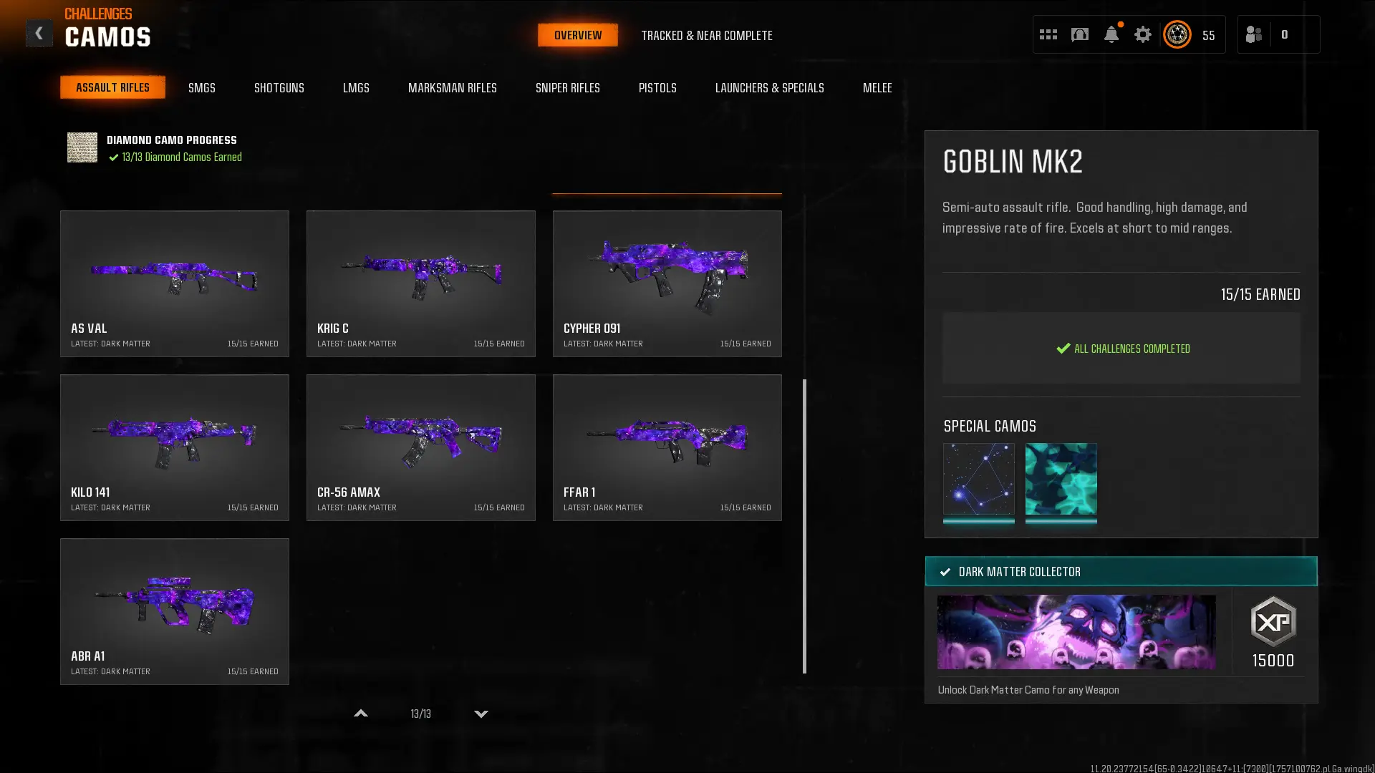
Task: Open the notifications bell
Action: 1111,34
